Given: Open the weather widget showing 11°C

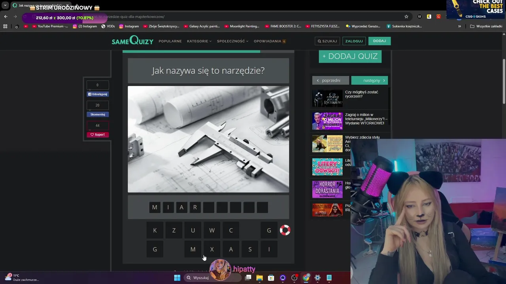Looking at the screenshot, I should pyautogui.click(x=23, y=277).
